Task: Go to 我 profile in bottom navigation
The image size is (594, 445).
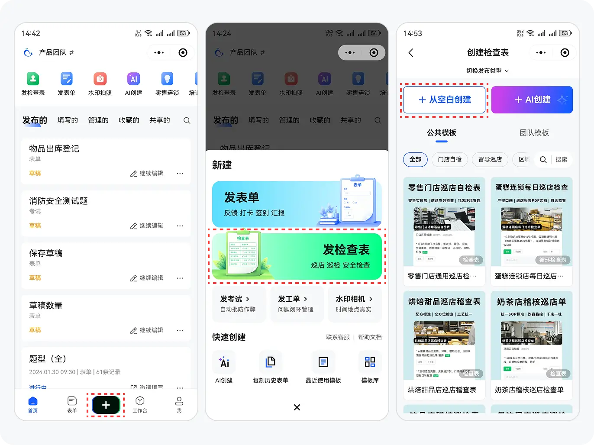Action: 179,405
